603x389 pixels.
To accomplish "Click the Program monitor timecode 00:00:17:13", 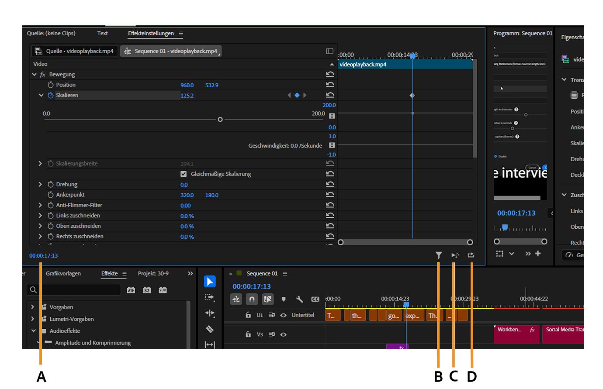I will click(516, 213).
